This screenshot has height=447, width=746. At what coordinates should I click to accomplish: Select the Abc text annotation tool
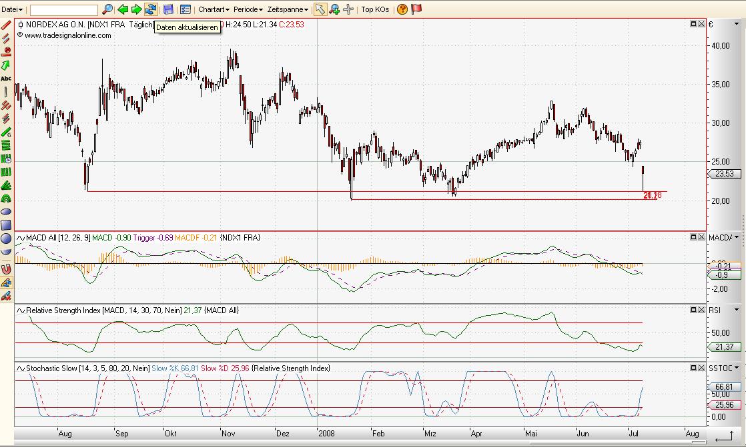coord(6,79)
